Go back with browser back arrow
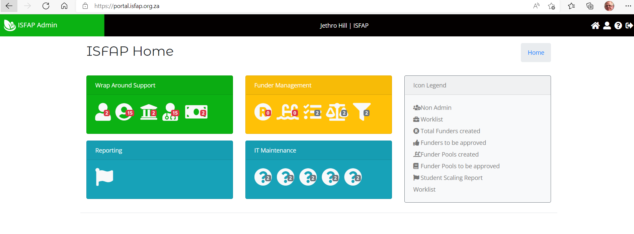Viewport: 634px width, 234px height. click(9, 6)
